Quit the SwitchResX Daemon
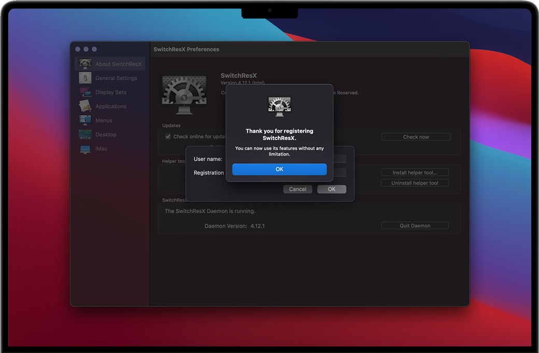The width and height of the screenshot is (539, 353). click(415, 225)
